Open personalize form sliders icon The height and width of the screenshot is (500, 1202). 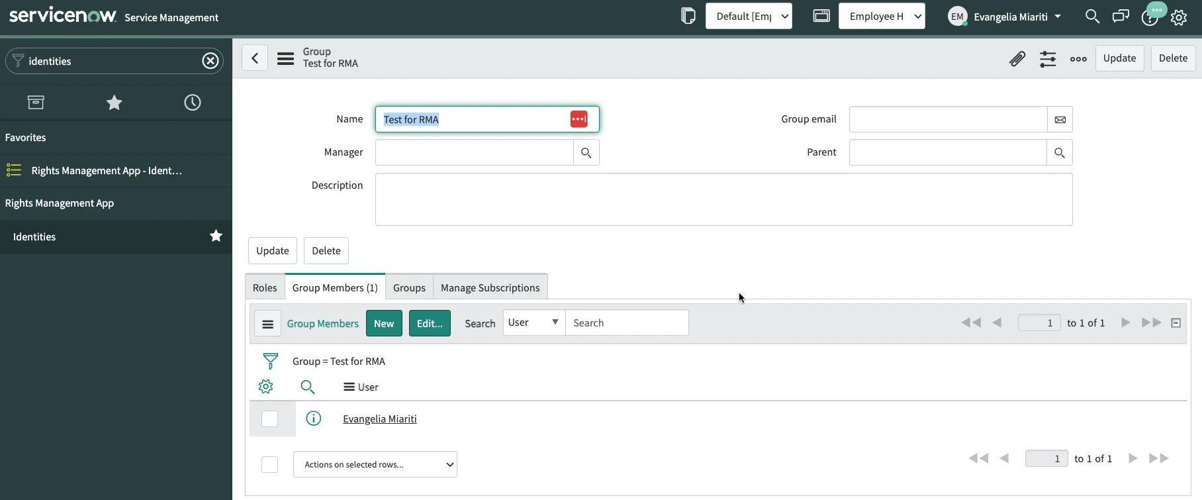1048,59
